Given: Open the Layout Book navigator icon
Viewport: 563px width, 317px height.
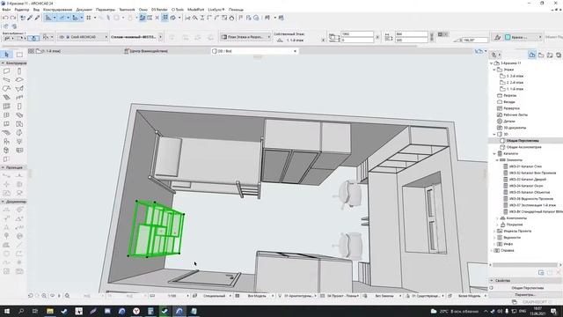Looking at the screenshot, I should point(550,55).
